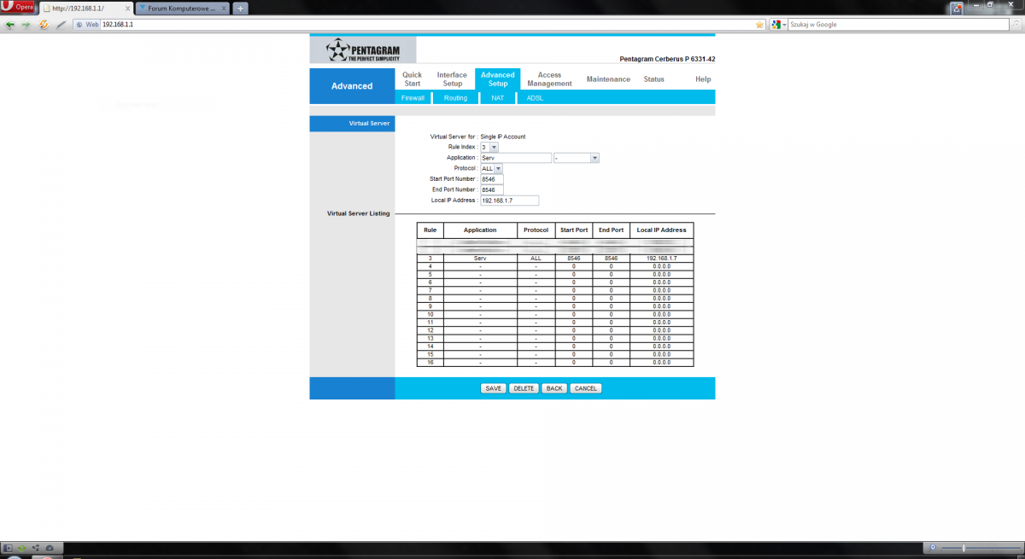Click the Local IP Address field
The height and width of the screenshot is (559, 1025).
pyautogui.click(x=509, y=201)
